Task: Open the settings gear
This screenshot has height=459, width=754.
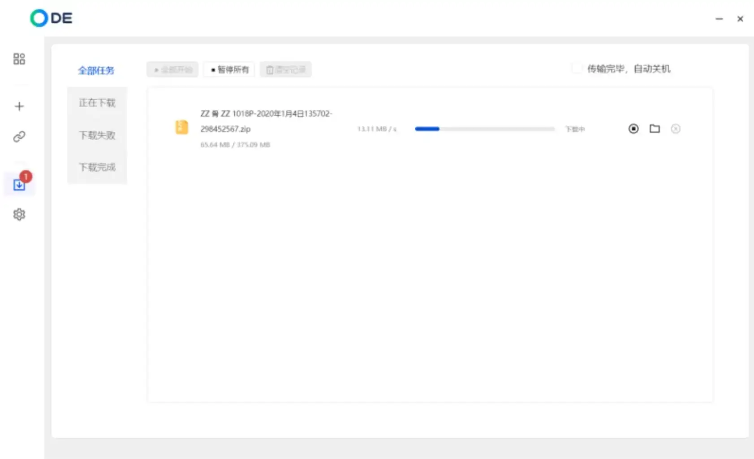Action: click(x=19, y=214)
